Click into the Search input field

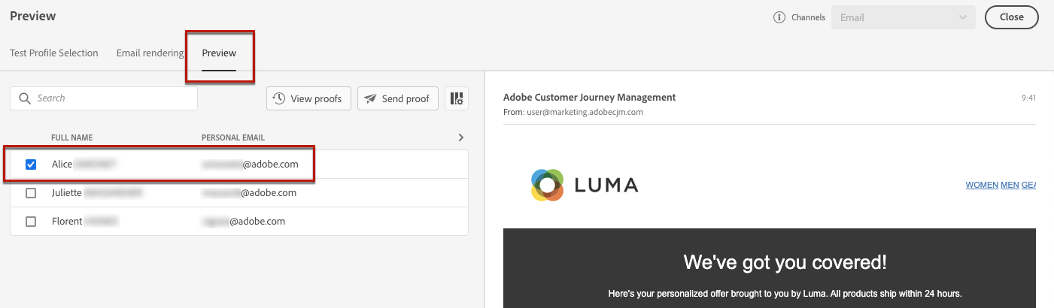[x=113, y=98]
